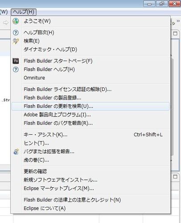This screenshot has height=223, width=181.
Task: Click the 検索 search icon
Action: click(16, 41)
